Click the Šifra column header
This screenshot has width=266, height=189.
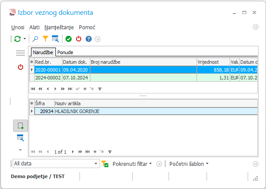click(44, 103)
